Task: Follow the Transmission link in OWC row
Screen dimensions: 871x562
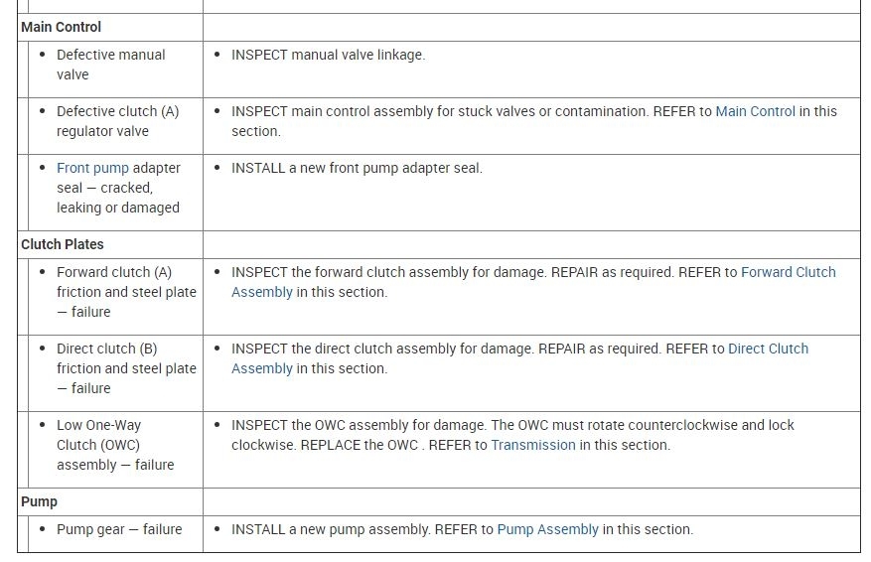Action: point(532,445)
